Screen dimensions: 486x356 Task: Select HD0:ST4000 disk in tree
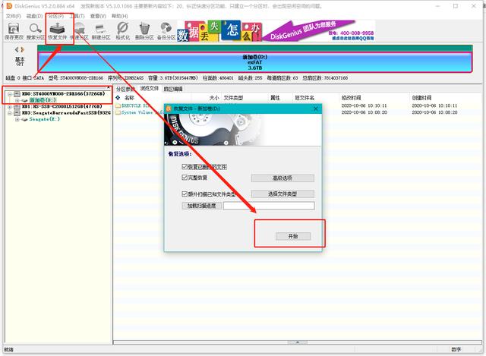[x=64, y=93]
